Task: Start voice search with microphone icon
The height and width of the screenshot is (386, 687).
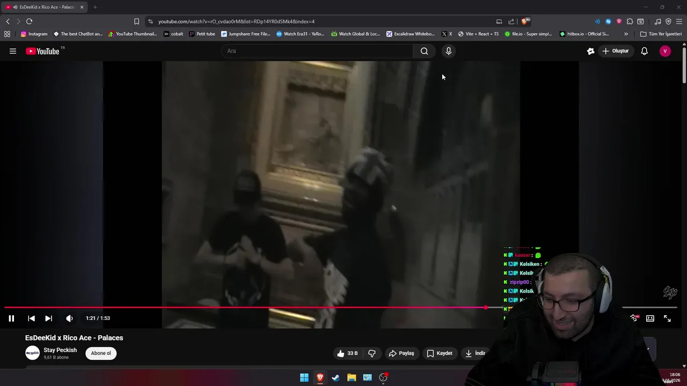Action: pyautogui.click(x=449, y=51)
